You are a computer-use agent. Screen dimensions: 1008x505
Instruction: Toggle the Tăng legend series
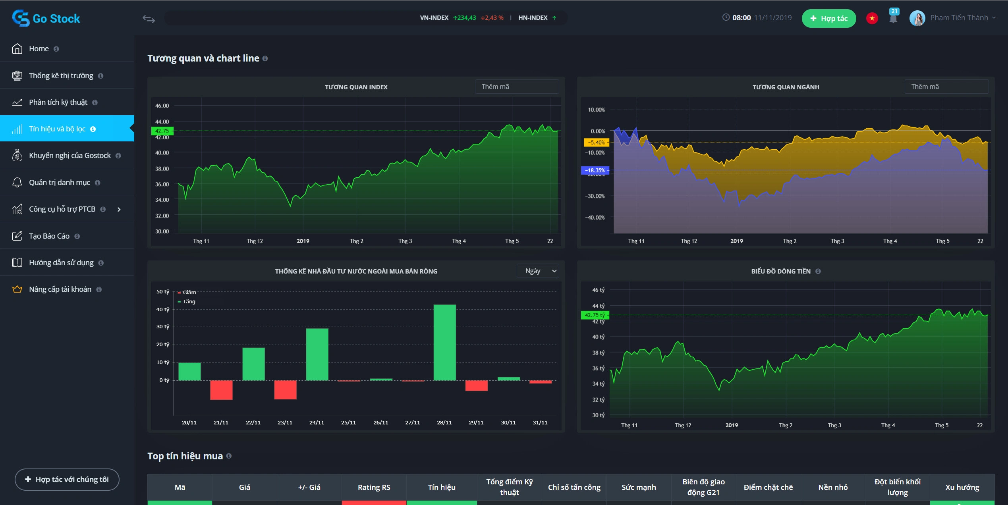[187, 301]
